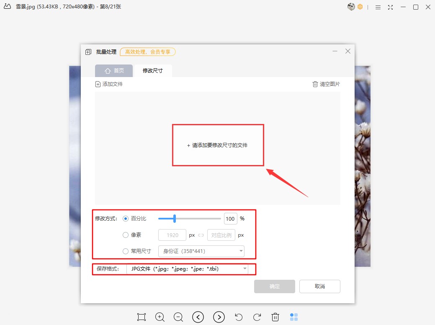Image resolution: width=435 pixels, height=325 pixels.
Task: Toggle the fullscreen view icon
Action: point(390,7)
